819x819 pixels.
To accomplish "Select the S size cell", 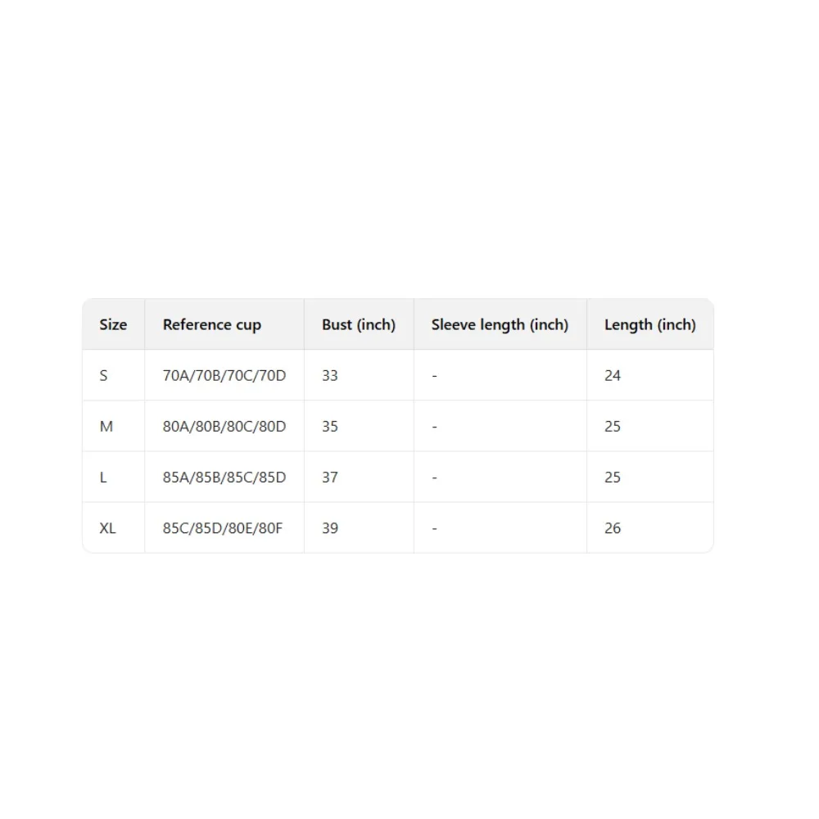I will tap(104, 376).
